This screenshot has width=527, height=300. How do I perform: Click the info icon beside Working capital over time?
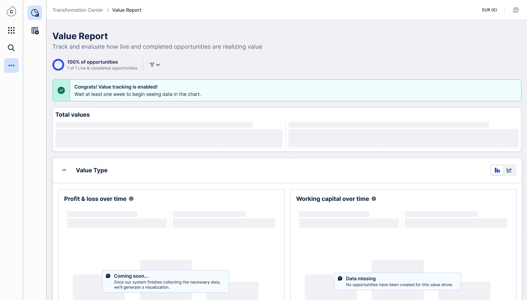374,199
